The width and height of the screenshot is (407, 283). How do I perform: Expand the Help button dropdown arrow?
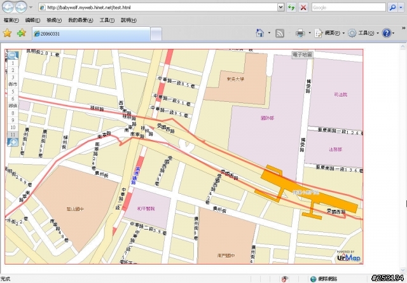pyautogui.click(x=393, y=33)
